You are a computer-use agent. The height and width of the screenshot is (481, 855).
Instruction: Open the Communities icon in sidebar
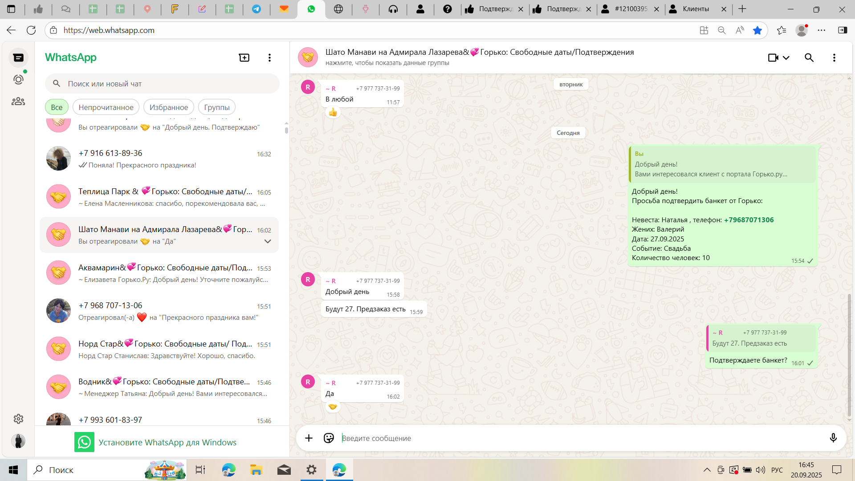point(18,102)
